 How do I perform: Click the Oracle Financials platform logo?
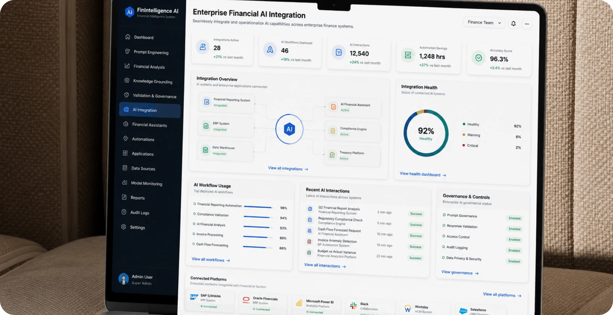pyautogui.click(x=246, y=300)
